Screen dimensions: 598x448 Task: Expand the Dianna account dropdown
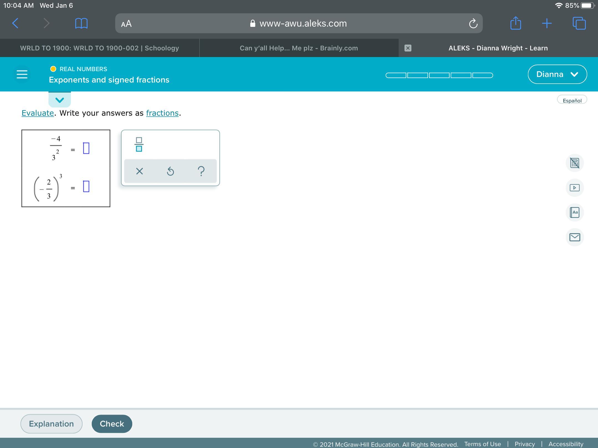pos(557,74)
